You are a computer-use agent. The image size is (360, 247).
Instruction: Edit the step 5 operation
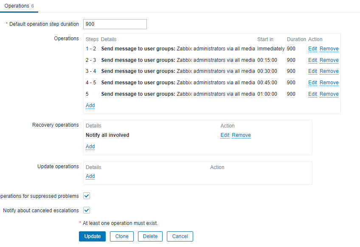coord(312,94)
